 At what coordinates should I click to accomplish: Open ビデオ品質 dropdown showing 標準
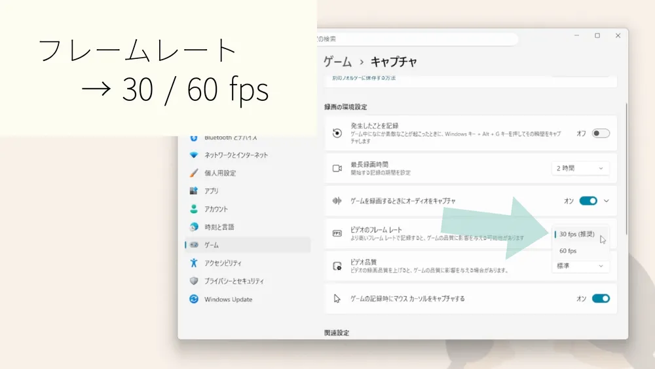tap(580, 266)
